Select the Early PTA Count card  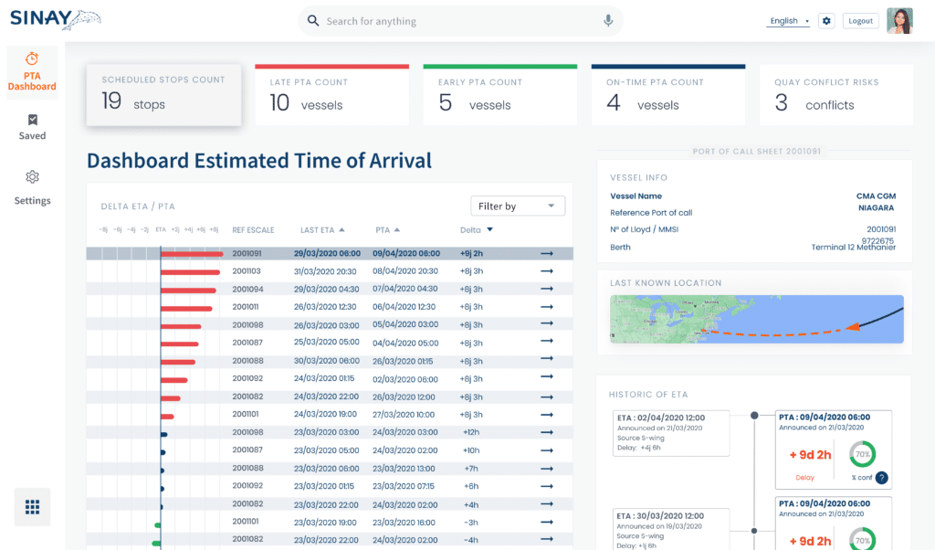coord(499,95)
